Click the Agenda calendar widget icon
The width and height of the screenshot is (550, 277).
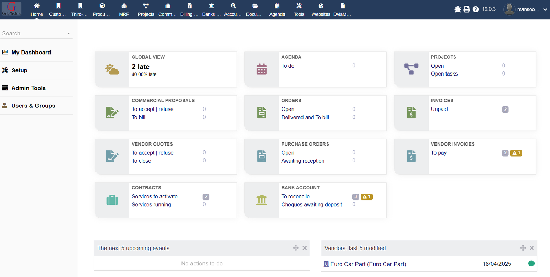click(x=262, y=69)
